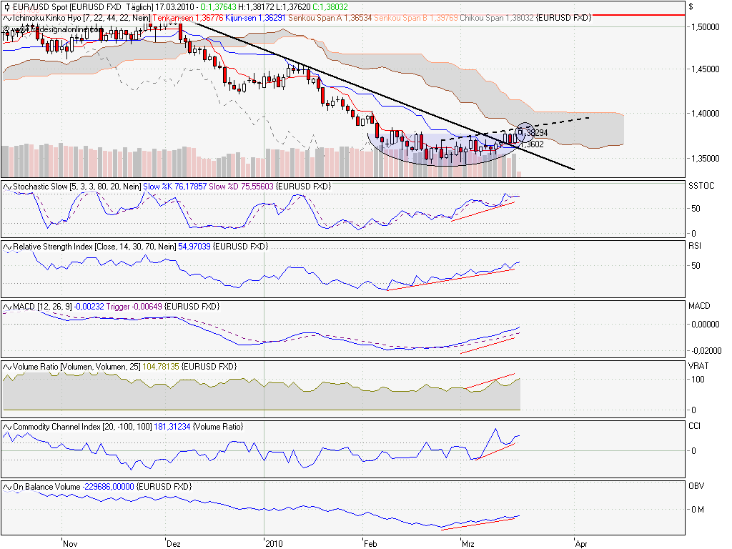Click the Feb marker on the time axis
Viewport: 732px width, 549px height.
(x=371, y=543)
